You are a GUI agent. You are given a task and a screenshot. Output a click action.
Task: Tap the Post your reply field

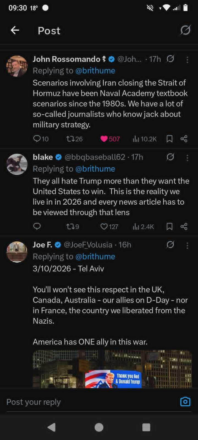pyautogui.click(x=82, y=402)
